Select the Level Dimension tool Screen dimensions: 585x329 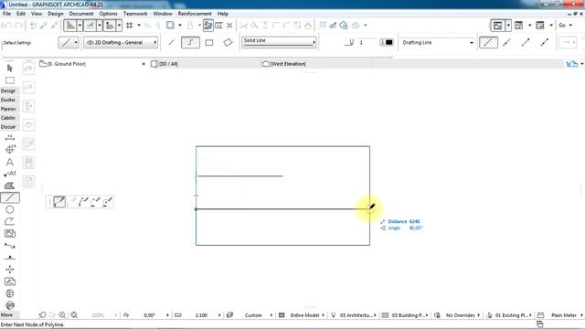click(x=10, y=150)
